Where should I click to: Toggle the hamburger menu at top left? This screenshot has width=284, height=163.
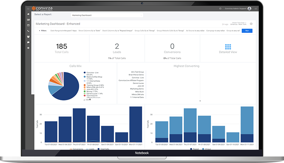[x=28, y=8]
